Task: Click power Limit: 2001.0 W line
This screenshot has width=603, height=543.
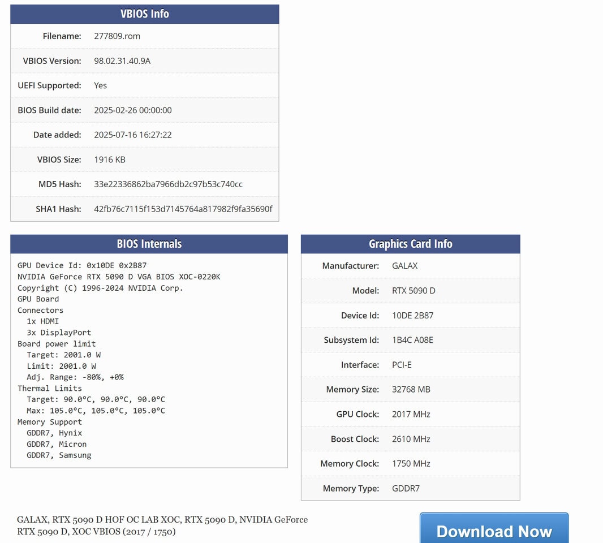Action: click(61, 366)
